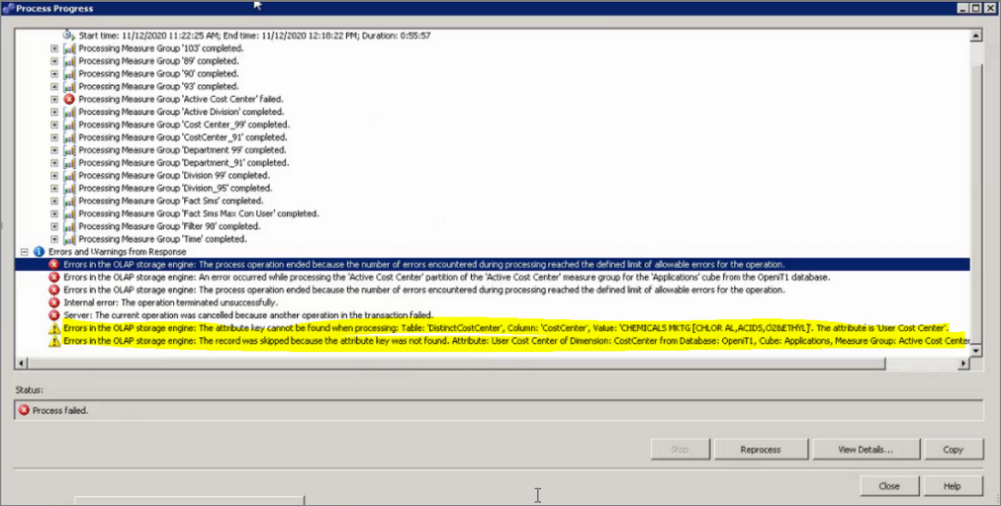Click the horizontal scrollbar thumb
This screenshot has height=506, width=1001.
point(456,363)
